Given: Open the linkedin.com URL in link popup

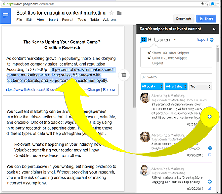Looking at the screenshot, I should coord(31,89).
